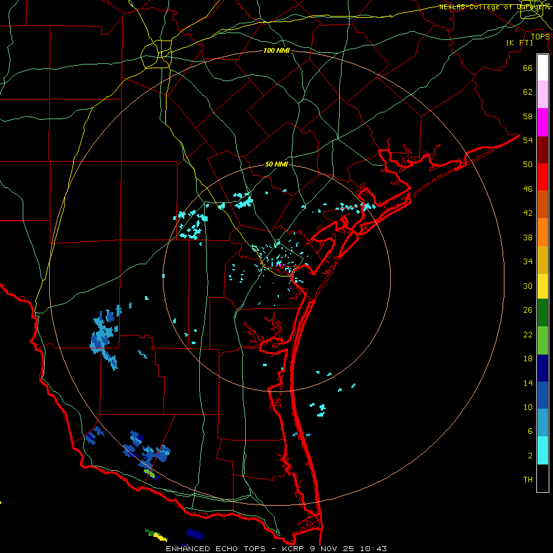Click the legend value "38"
The image size is (553, 553).
tap(528, 237)
